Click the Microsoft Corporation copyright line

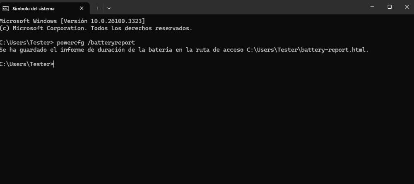[96, 28]
